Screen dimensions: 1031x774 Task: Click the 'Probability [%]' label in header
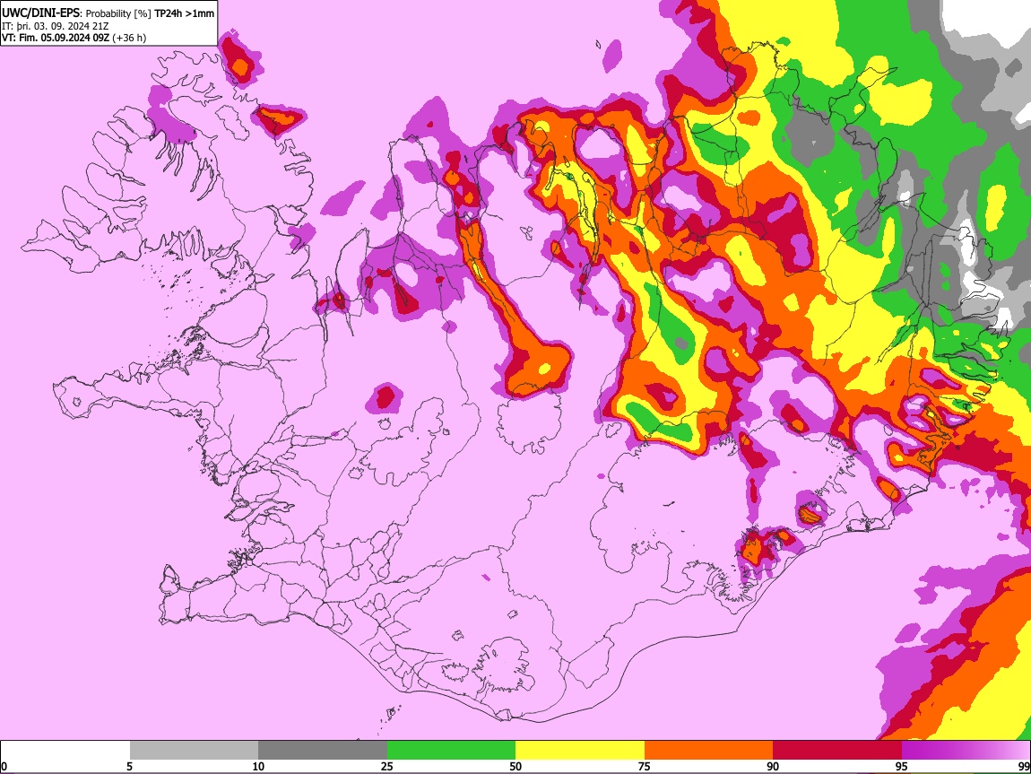click(118, 13)
